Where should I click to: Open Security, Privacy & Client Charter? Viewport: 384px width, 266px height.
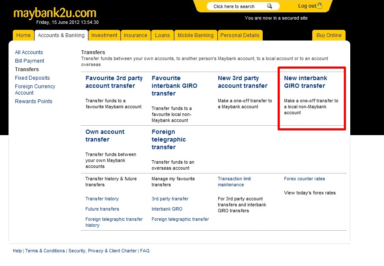[103, 251]
